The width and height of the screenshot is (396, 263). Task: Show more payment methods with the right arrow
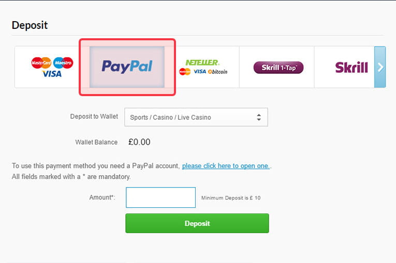(x=380, y=67)
